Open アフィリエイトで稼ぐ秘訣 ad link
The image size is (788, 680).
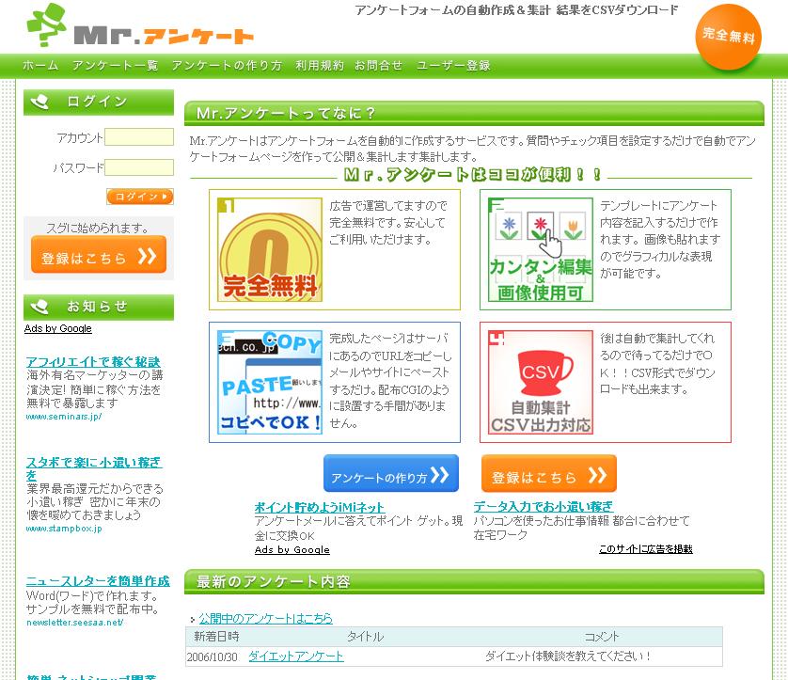pos(93,362)
